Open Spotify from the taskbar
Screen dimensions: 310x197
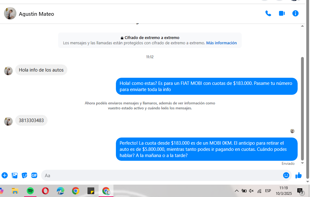tap(30, 191)
